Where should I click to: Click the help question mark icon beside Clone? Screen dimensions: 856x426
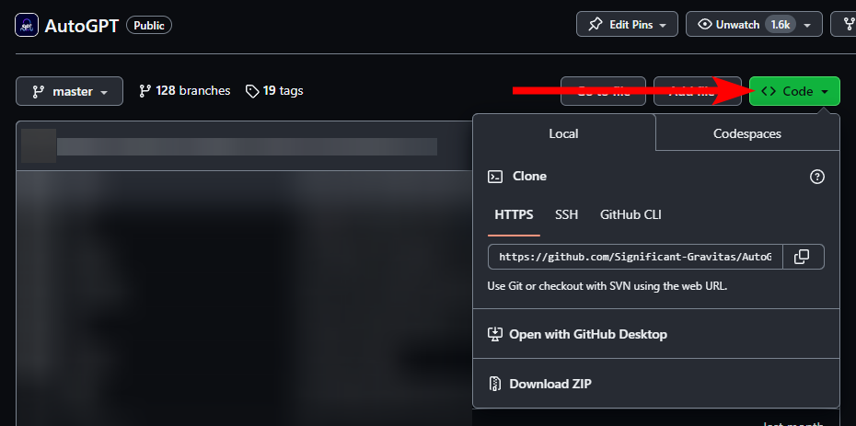[x=816, y=177]
